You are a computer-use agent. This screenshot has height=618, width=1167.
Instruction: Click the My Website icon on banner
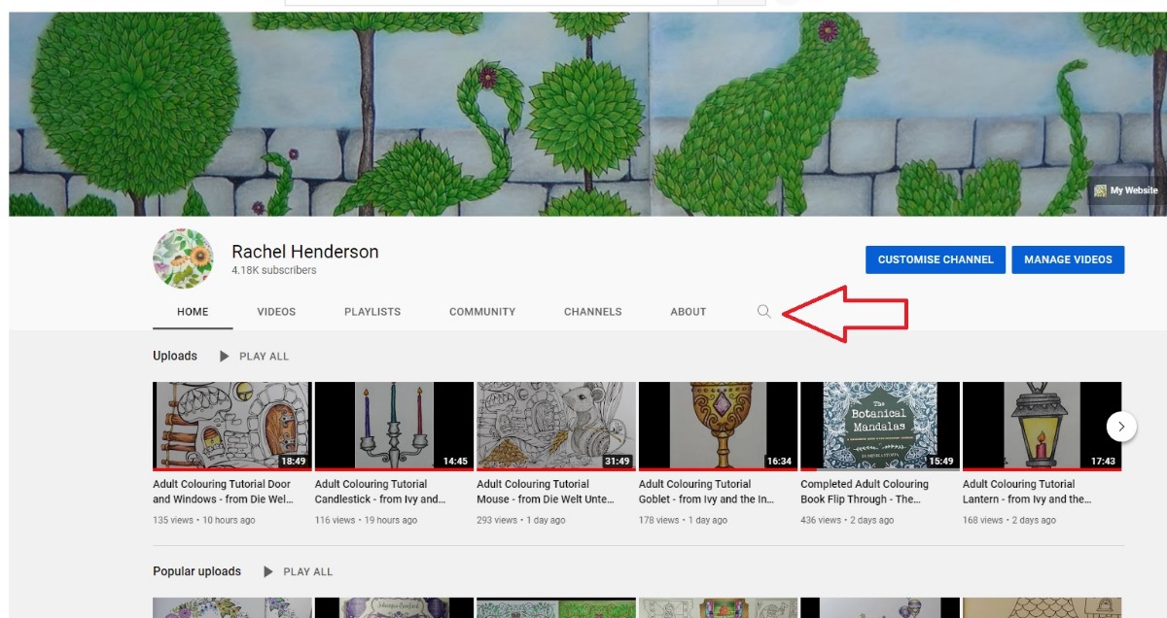[x=1101, y=190]
